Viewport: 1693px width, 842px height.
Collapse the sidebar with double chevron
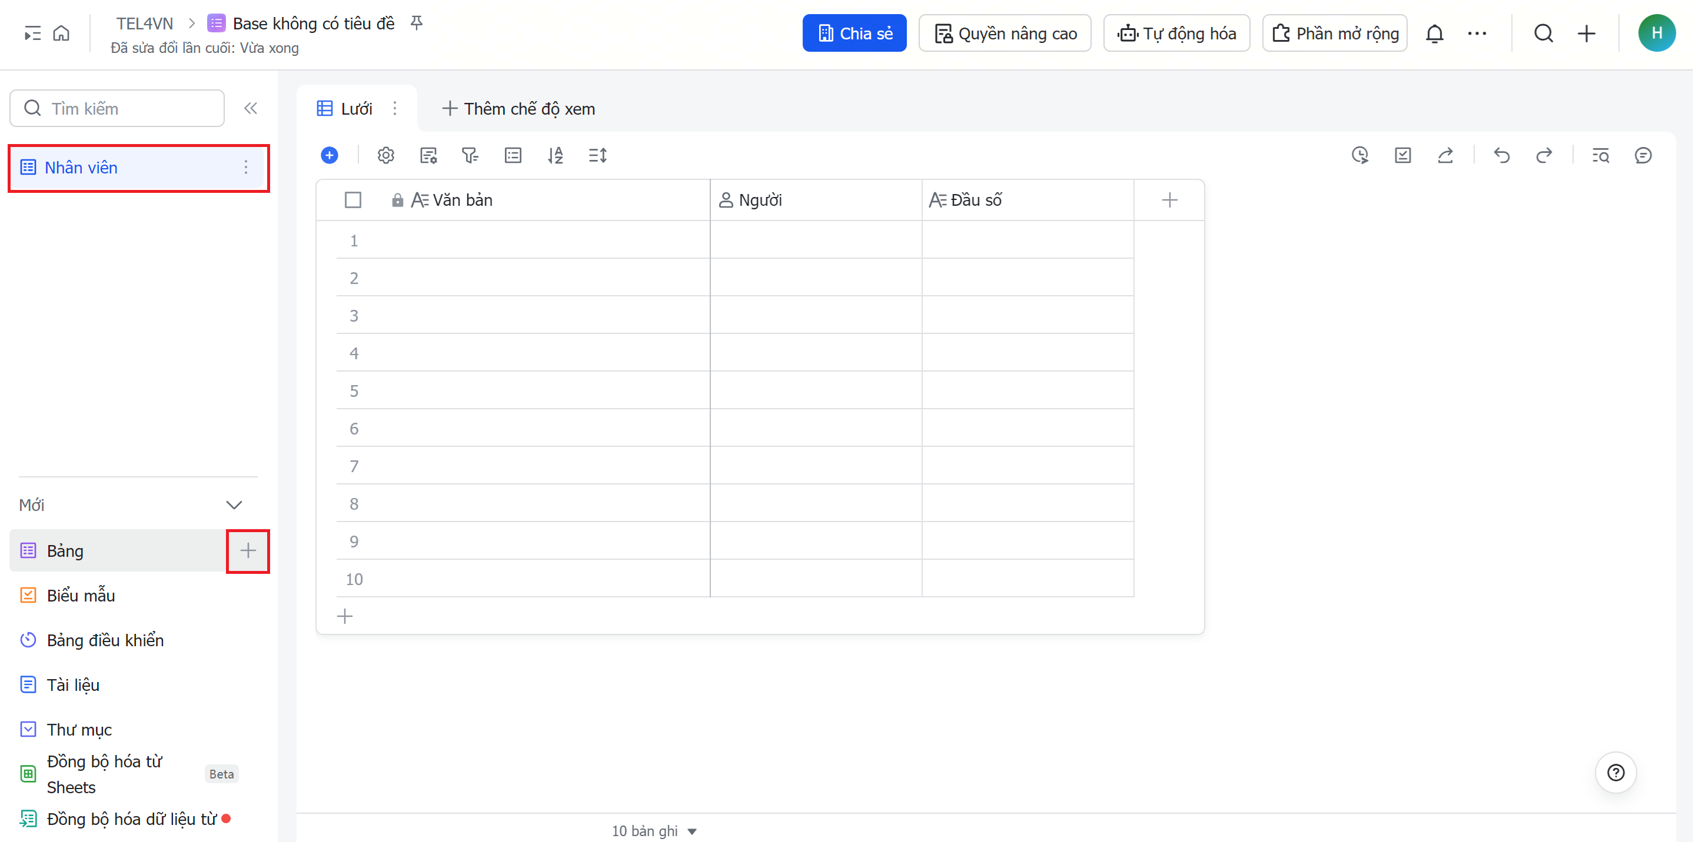click(251, 108)
